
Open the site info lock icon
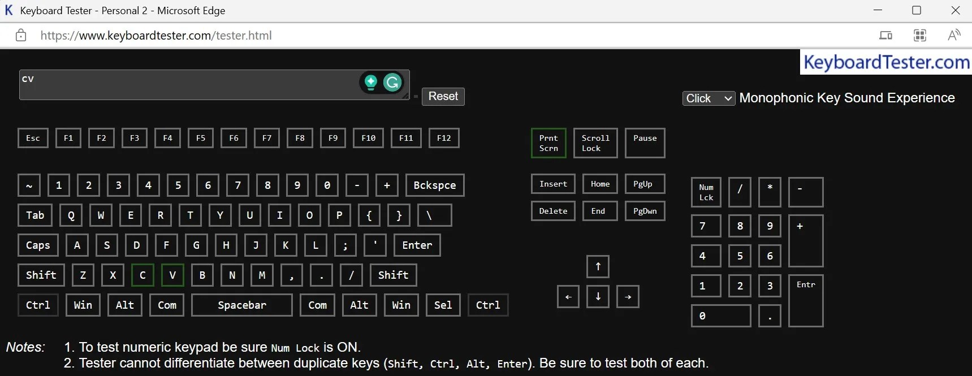21,36
